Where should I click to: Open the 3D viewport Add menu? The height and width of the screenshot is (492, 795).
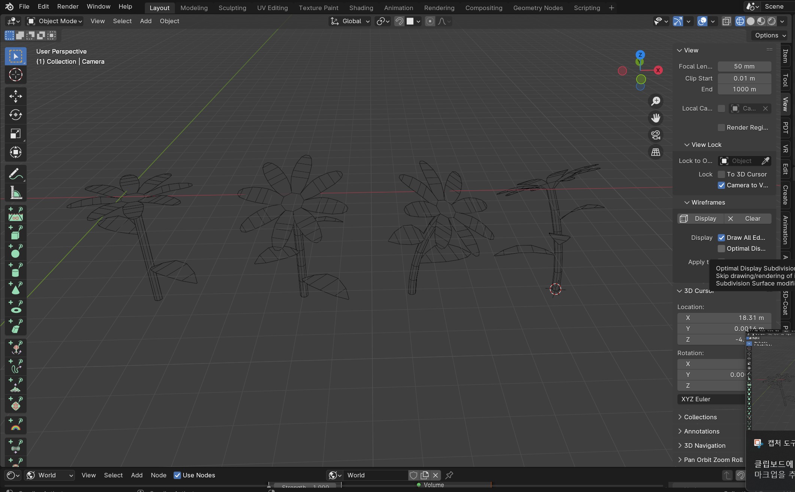pyautogui.click(x=146, y=21)
